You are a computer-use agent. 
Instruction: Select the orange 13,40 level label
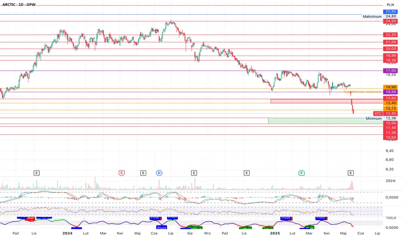(x=390, y=103)
